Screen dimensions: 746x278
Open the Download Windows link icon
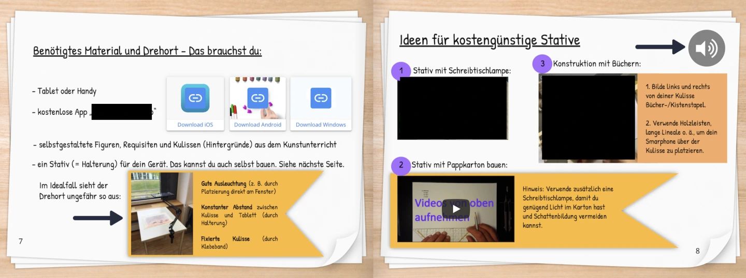click(321, 98)
